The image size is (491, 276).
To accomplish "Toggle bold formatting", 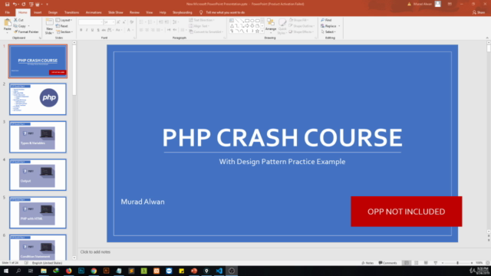I will (x=81, y=30).
